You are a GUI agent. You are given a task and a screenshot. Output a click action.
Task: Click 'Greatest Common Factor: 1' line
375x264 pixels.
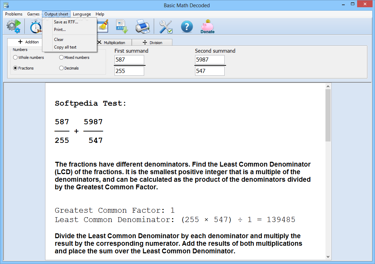tap(115, 210)
